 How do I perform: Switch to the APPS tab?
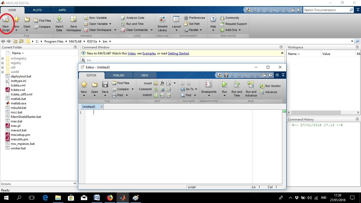(62, 10)
